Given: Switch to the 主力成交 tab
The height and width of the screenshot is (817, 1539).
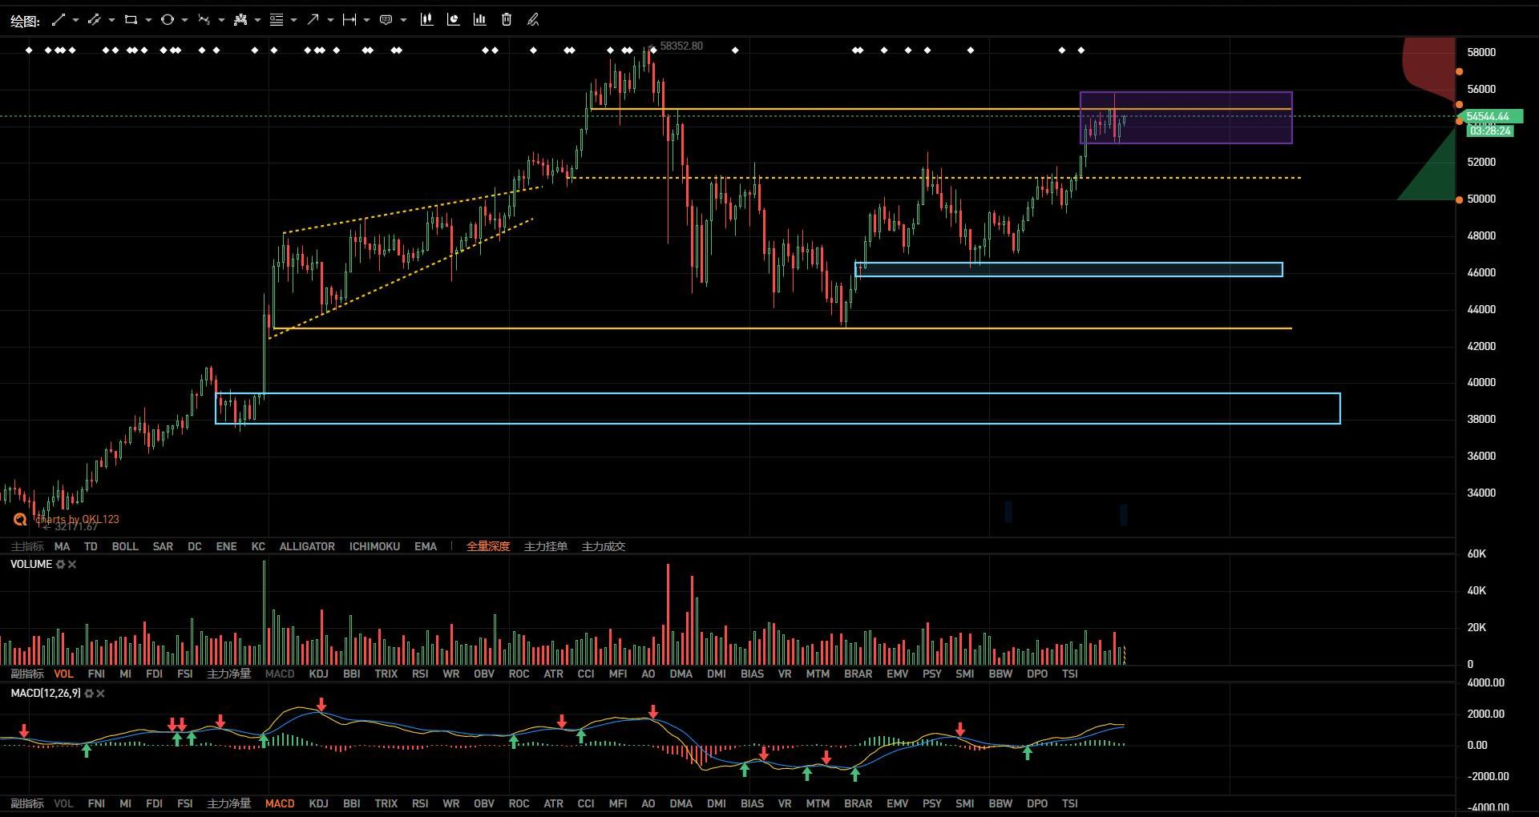Looking at the screenshot, I should (x=603, y=546).
